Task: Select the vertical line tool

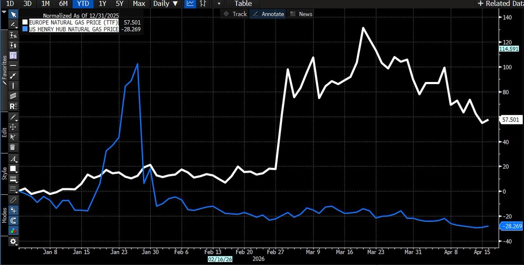Action: point(13,85)
